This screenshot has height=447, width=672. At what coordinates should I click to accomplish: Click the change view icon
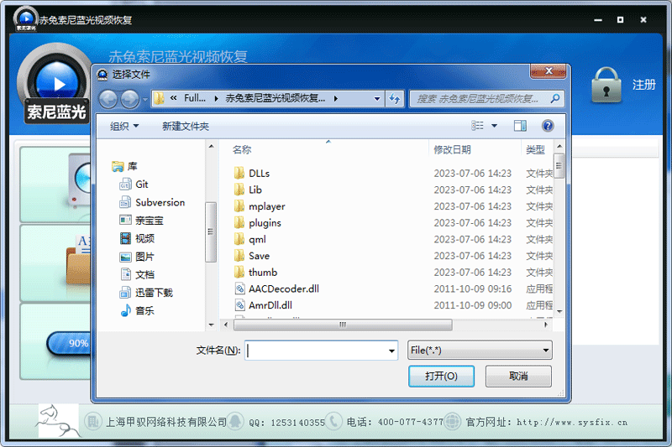(x=477, y=126)
